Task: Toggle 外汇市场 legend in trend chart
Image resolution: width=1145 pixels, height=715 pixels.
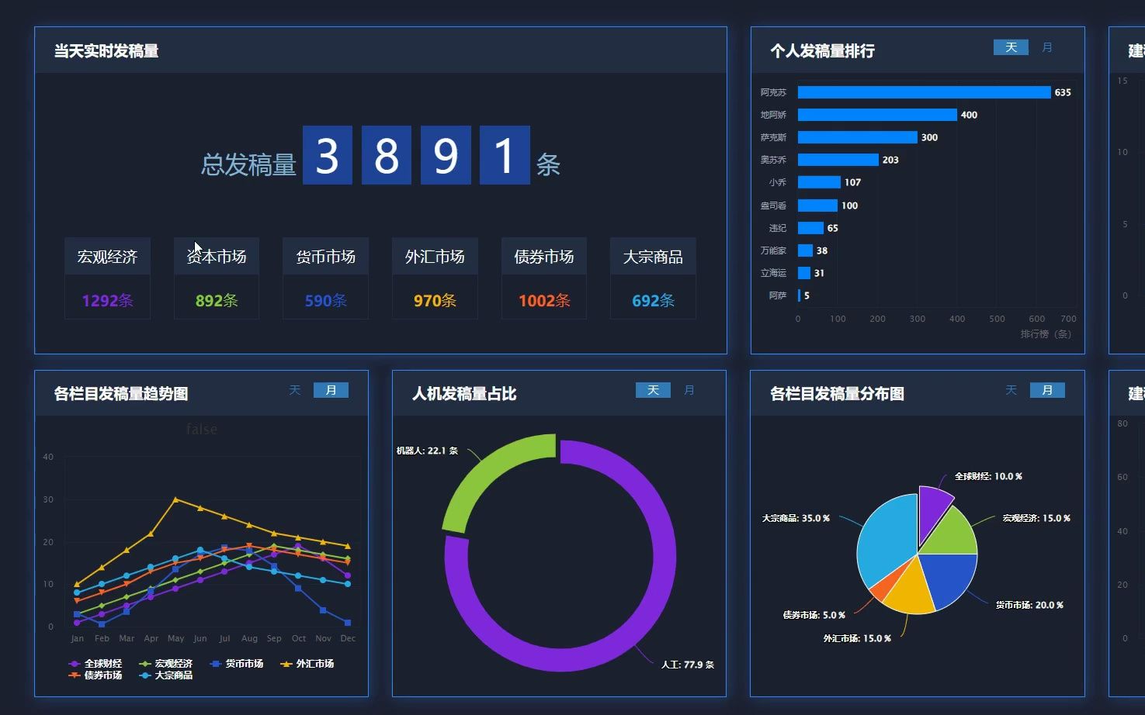Action: [307, 664]
